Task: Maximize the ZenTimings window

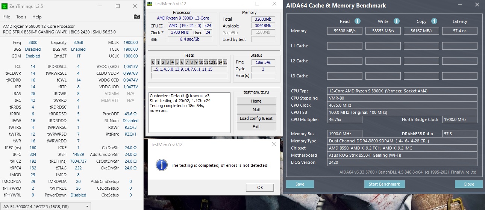Action: (x=117, y=6)
